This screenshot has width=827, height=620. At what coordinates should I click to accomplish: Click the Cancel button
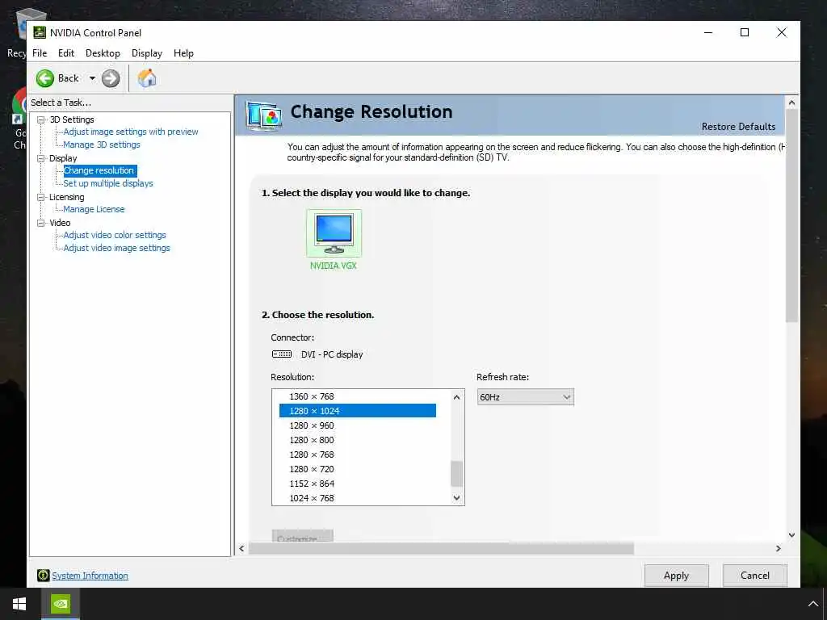pyautogui.click(x=755, y=575)
